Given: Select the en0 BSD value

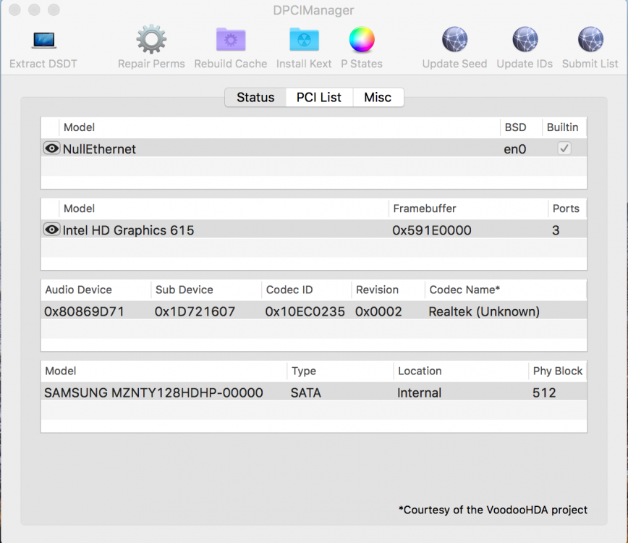Looking at the screenshot, I should 514,149.
